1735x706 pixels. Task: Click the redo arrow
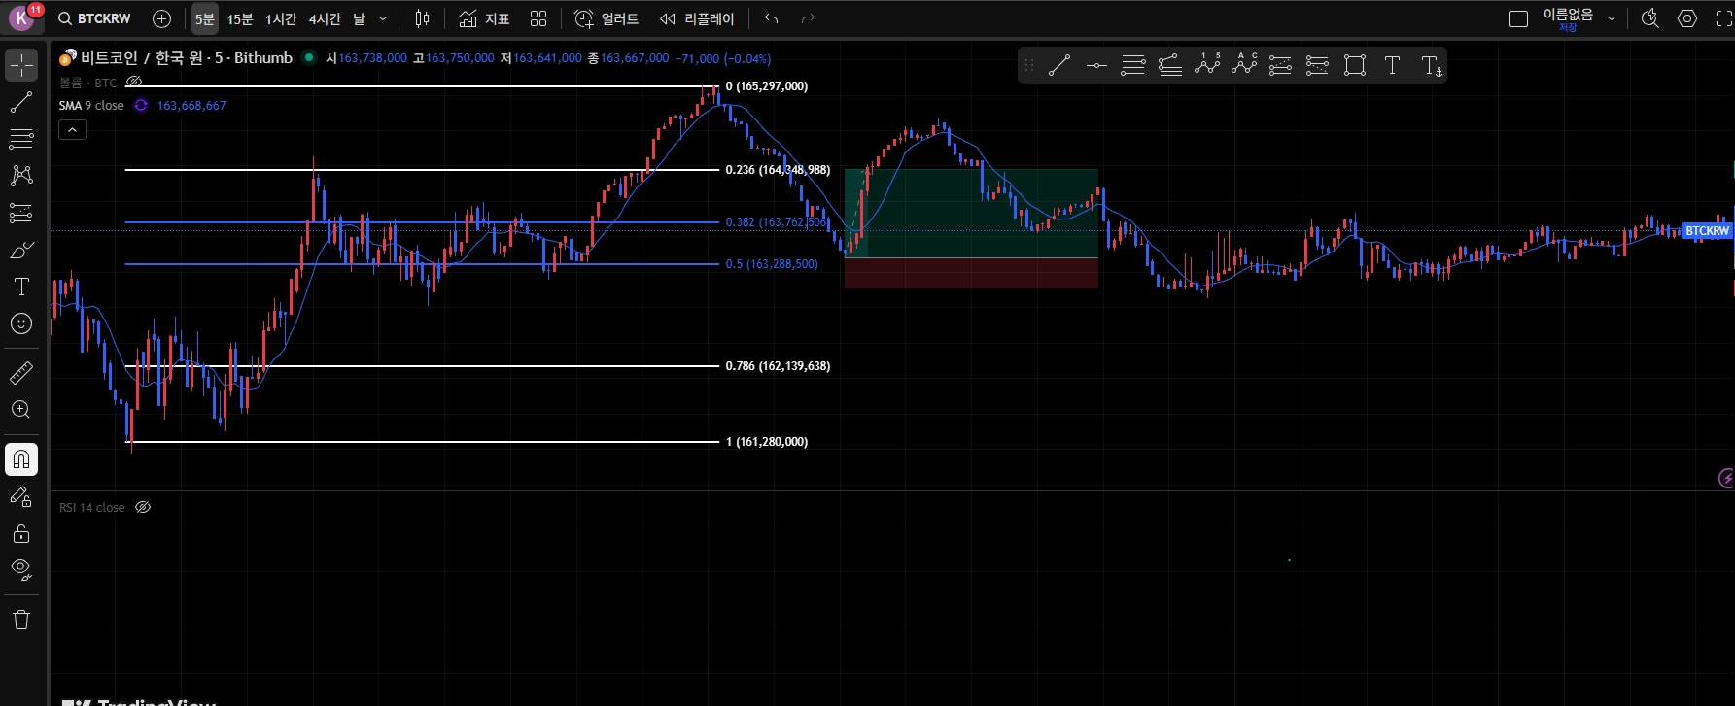808,18
